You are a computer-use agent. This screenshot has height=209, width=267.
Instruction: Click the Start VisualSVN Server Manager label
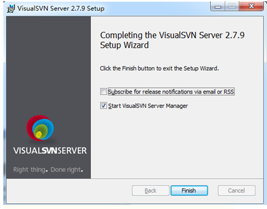tap(148, 106)
